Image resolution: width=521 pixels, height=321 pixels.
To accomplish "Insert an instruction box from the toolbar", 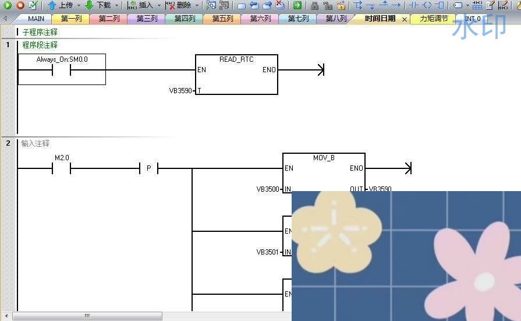I will (440, 5).
